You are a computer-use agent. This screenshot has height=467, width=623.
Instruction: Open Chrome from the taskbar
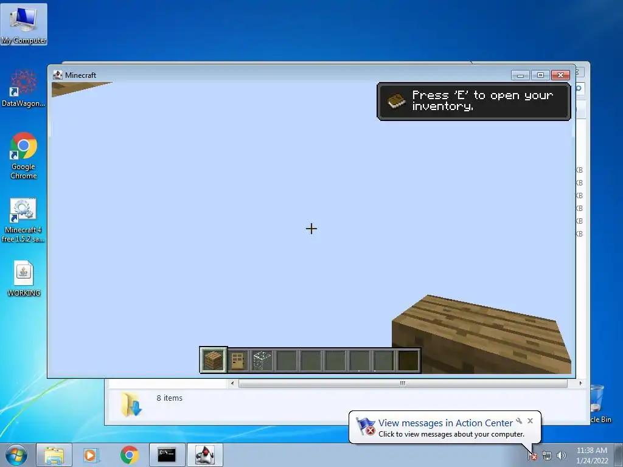click(x=129, y=455)
